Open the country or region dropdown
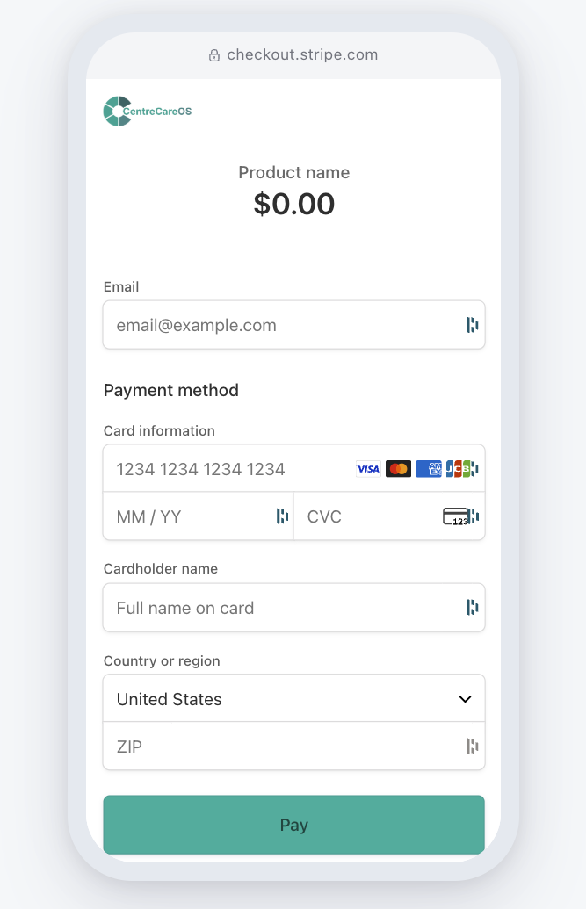 pyautogui.click(x=293, y=698)
